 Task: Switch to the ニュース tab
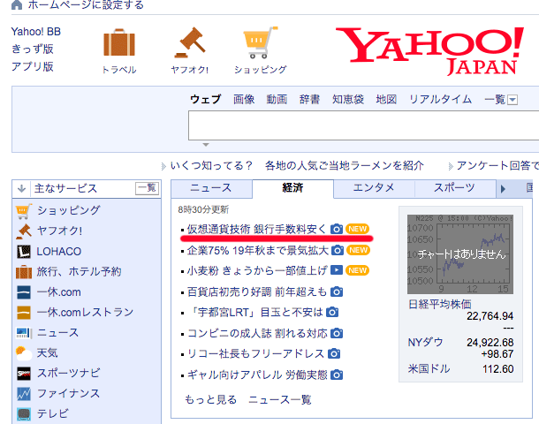click(211, 188)
